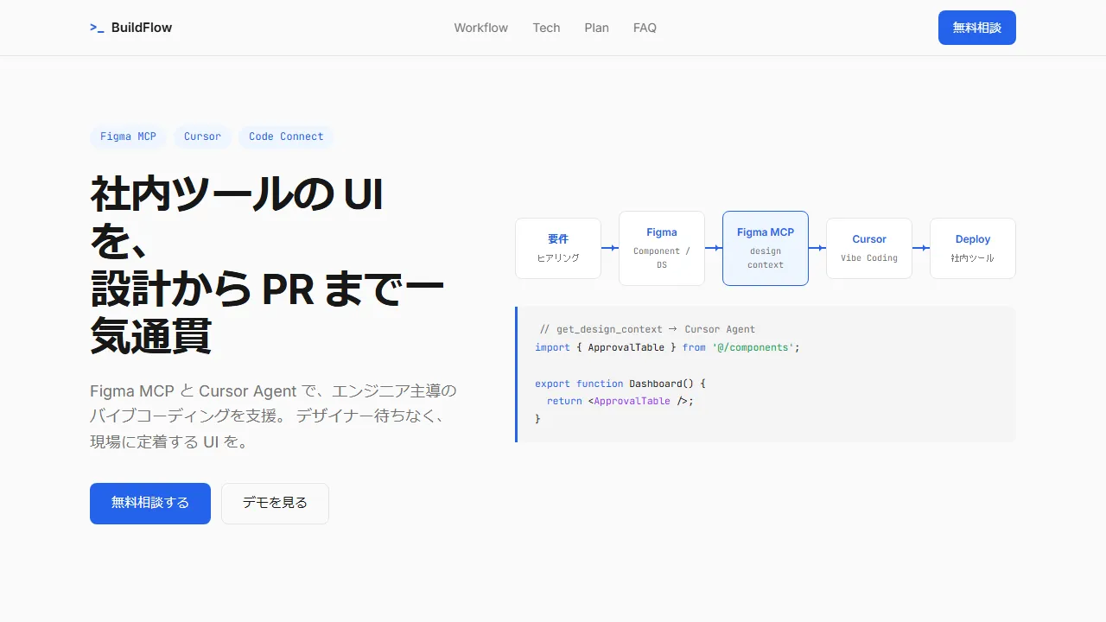Click the BuildFlow brand name text

[142, 28]
